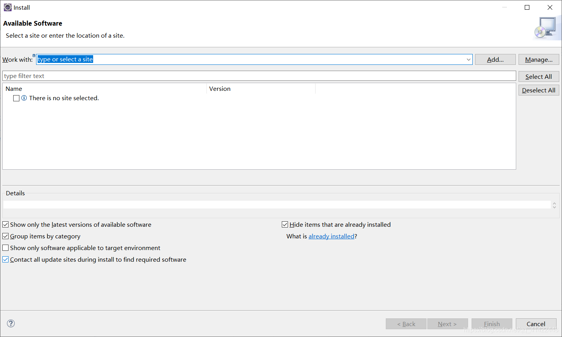Click the Select All button
This screenshot has width=562, height=337.
(x=539, y=76)
